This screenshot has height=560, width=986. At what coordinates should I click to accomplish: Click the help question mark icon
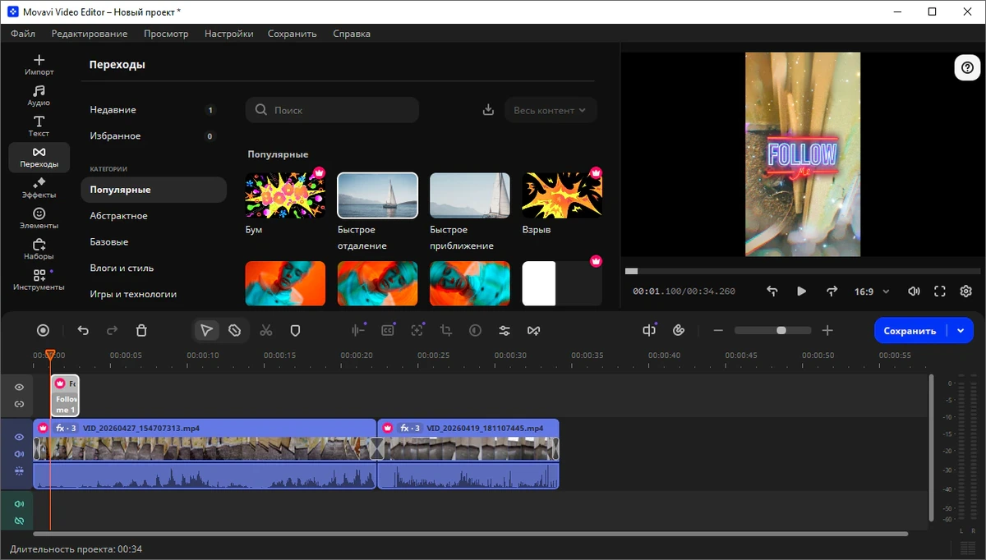[x=967, y=67]
